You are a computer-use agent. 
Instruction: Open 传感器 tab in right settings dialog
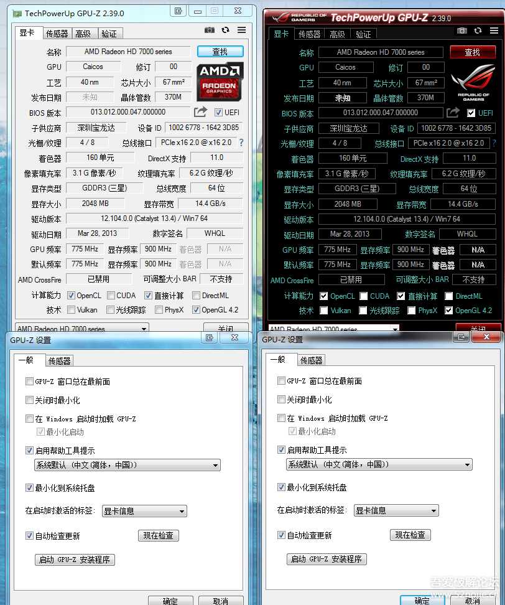[x=311, y=360]
